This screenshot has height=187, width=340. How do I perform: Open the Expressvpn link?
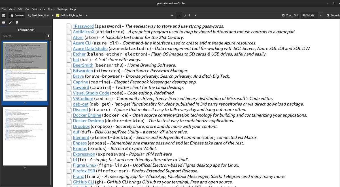click(84, 154)
